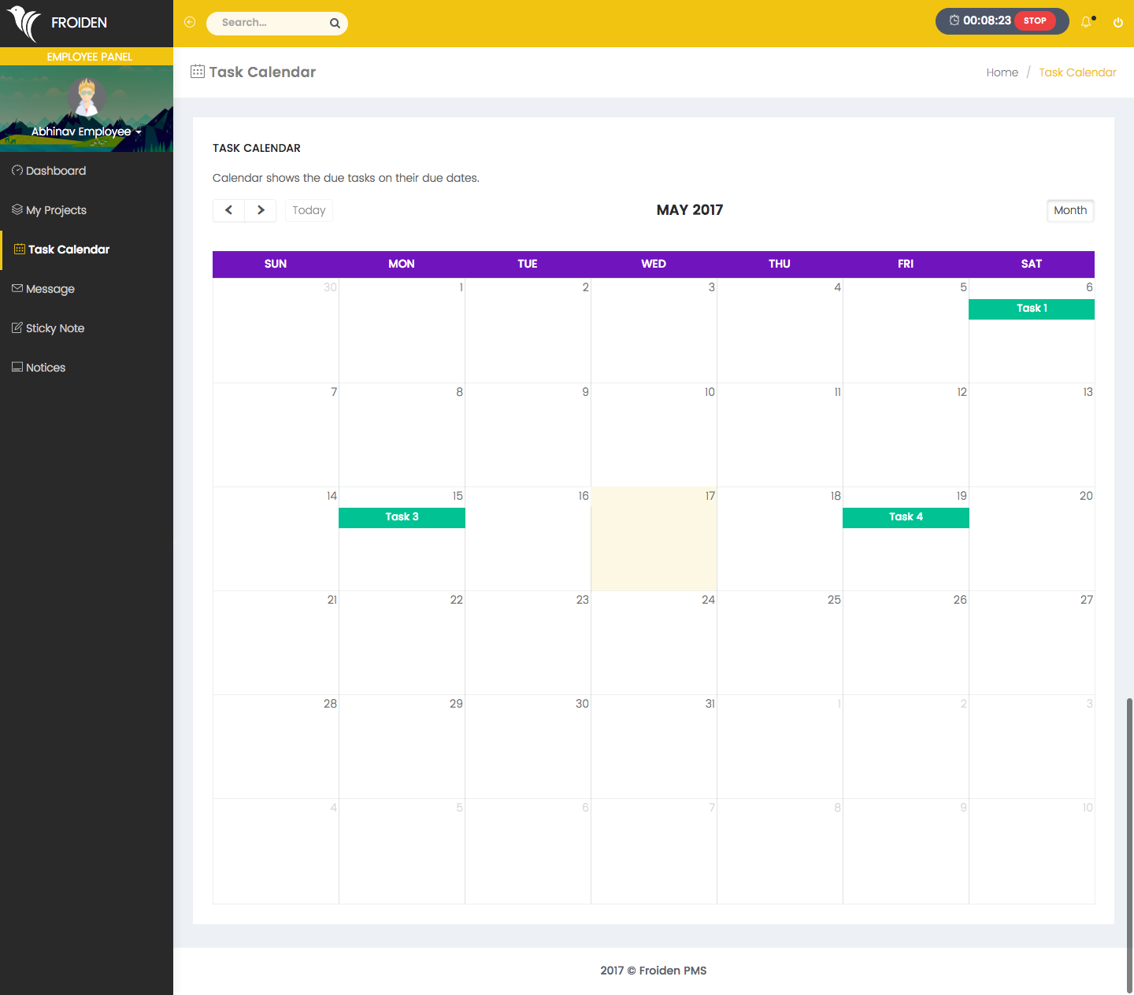Collapse sidebar using the back arrow icon
This screenshot has width=1134, height=995.
coord(190,23)
